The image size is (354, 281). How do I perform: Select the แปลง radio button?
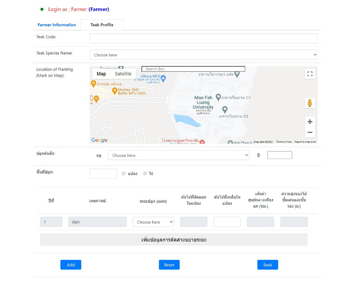pos(124,173)
